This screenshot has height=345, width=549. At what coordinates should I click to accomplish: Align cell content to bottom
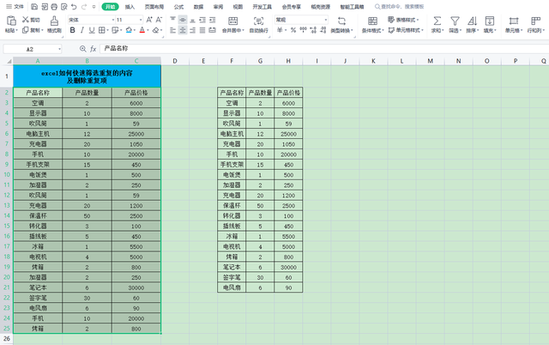pyautogui.click(x=192, y=20)
